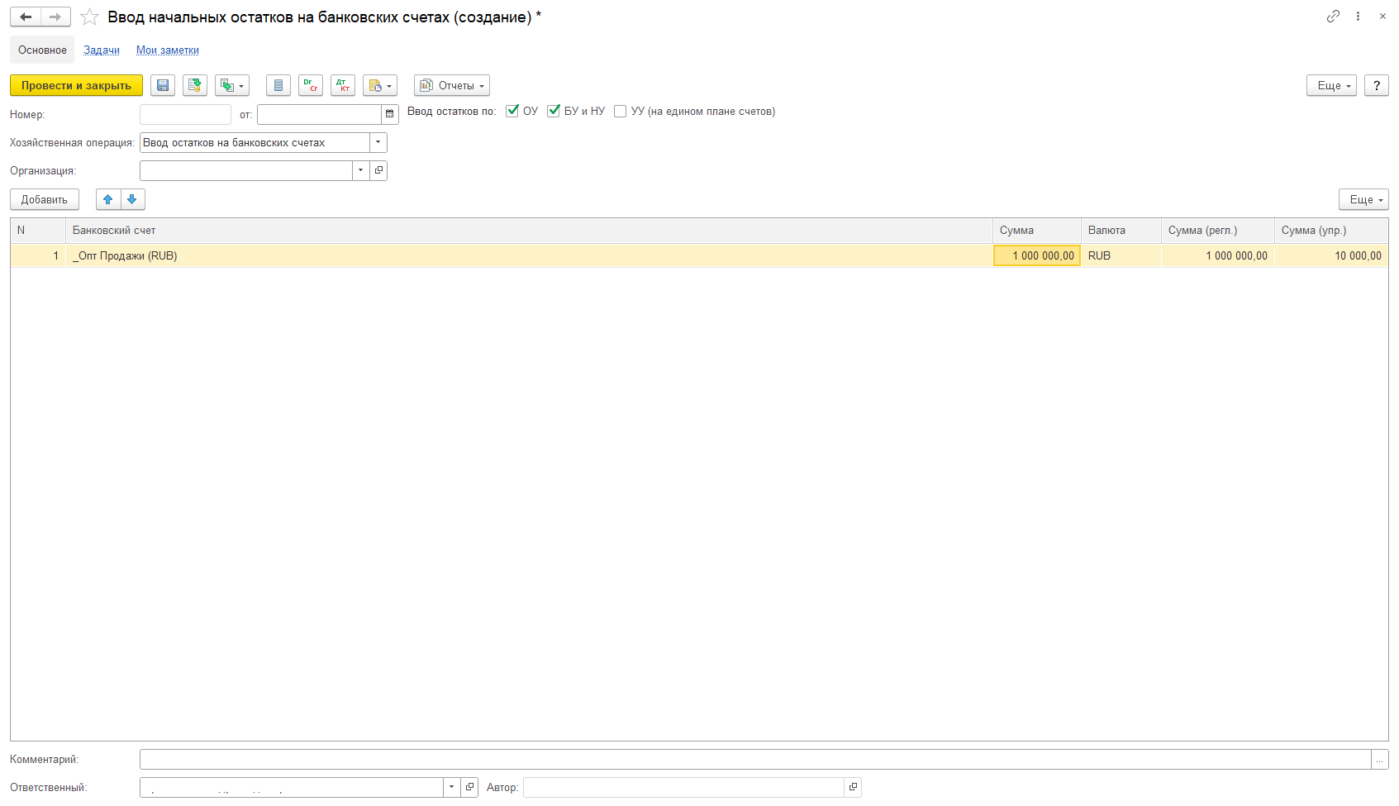Viewport: 1399px width, 806px height.
Task: Click the N column header
Action: 38,231
